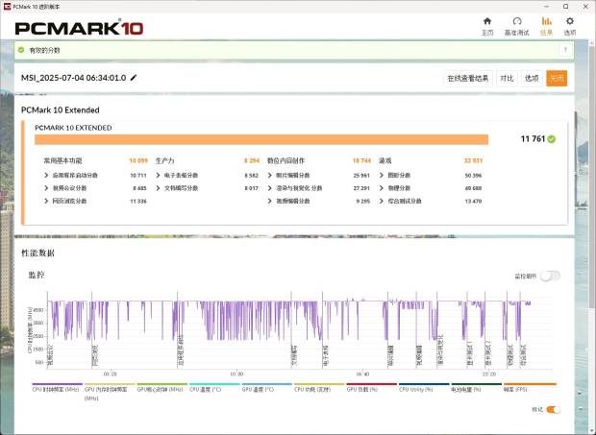
Task: Expand the 综合测试分数 row
Action: (x=382, y=202)
